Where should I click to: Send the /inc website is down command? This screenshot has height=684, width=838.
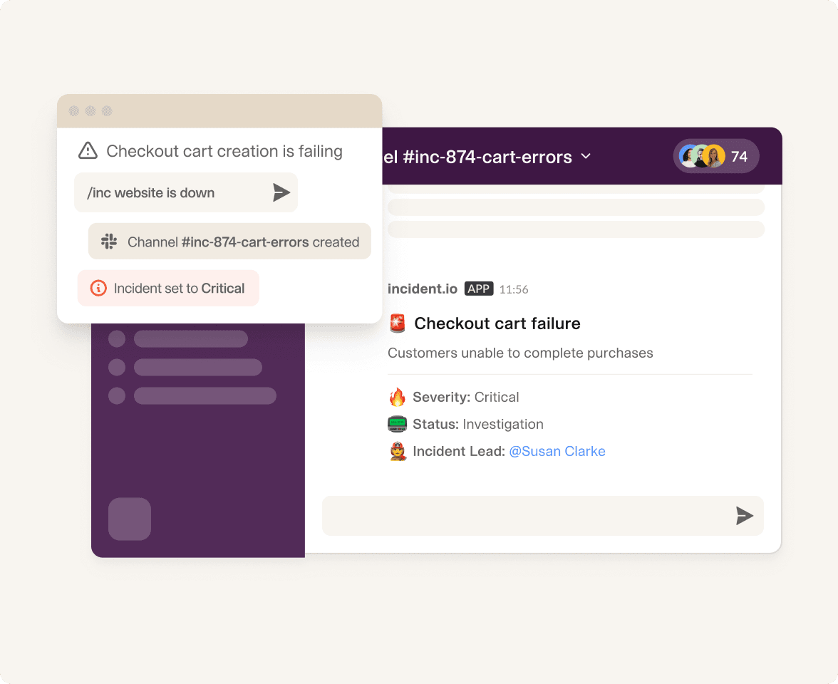click(281, 192)
